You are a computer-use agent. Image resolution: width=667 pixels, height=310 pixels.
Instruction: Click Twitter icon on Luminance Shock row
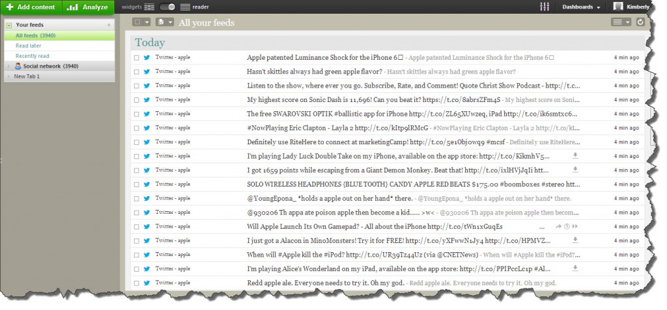pos(147,58)
